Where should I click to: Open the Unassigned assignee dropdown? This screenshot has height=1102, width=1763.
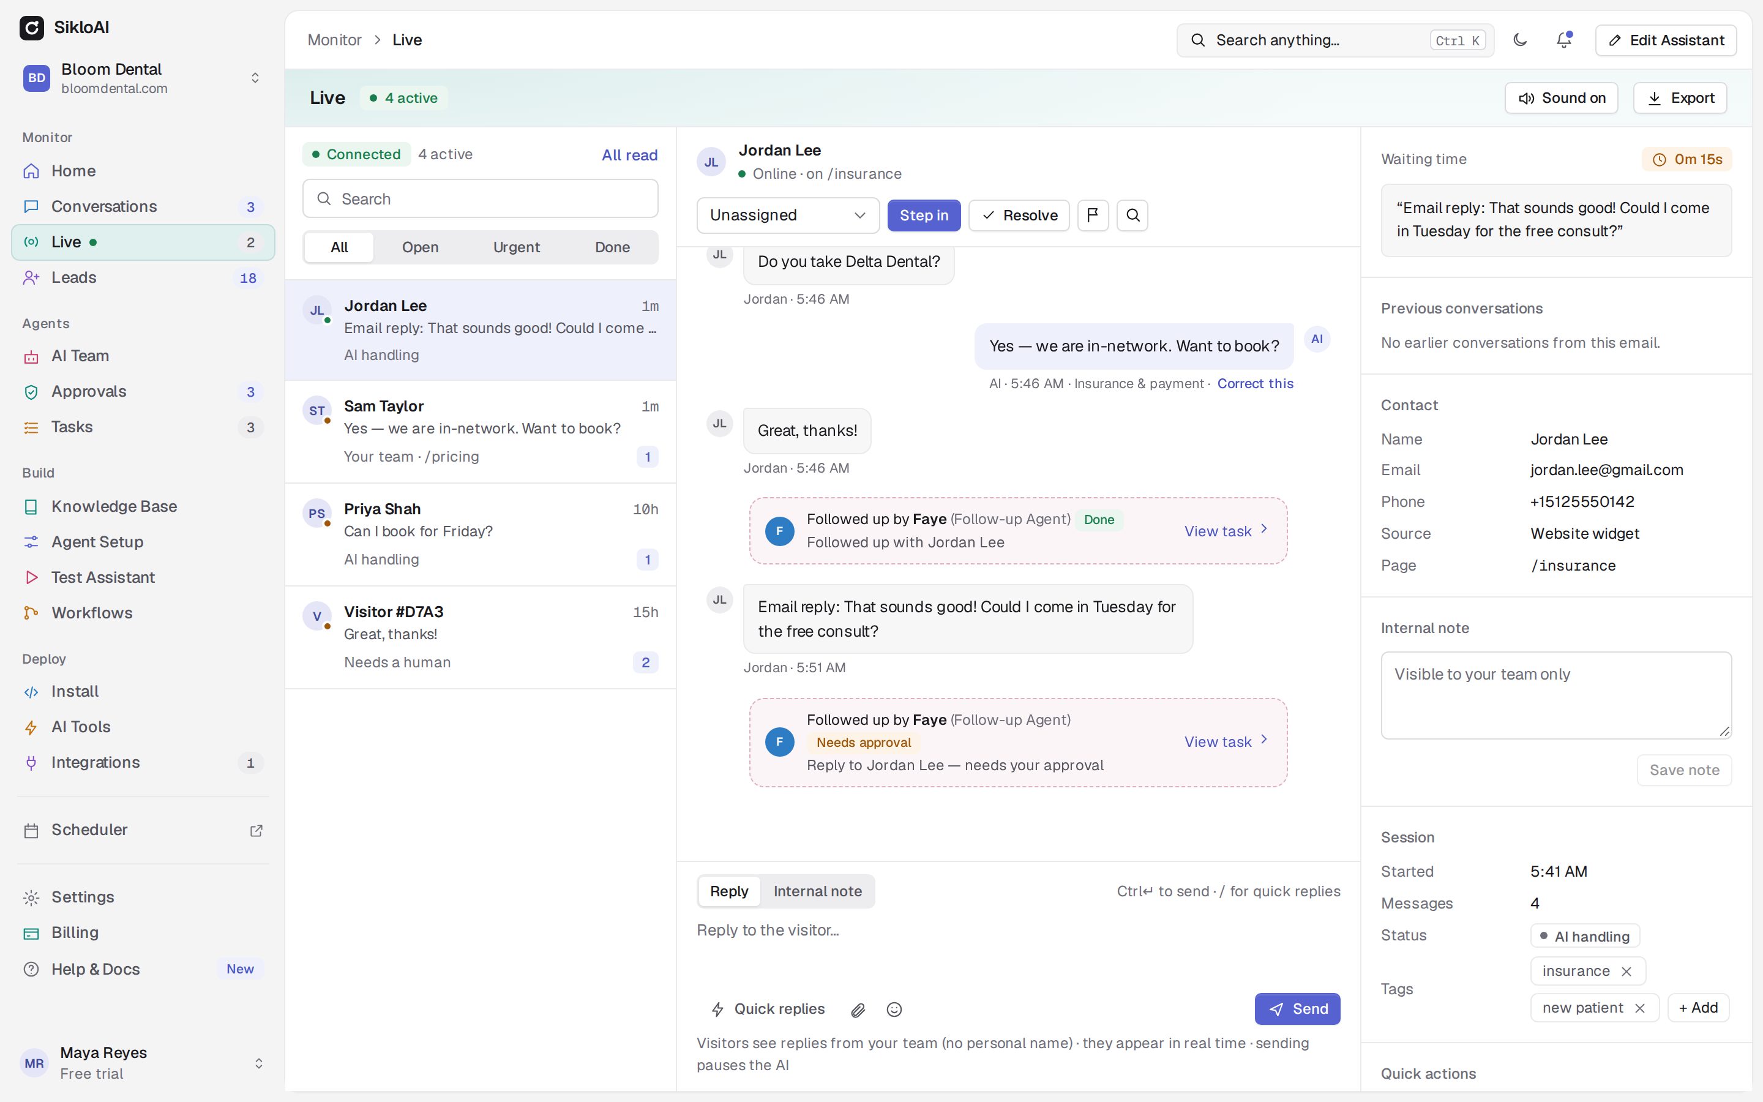(x=787, y=215)
